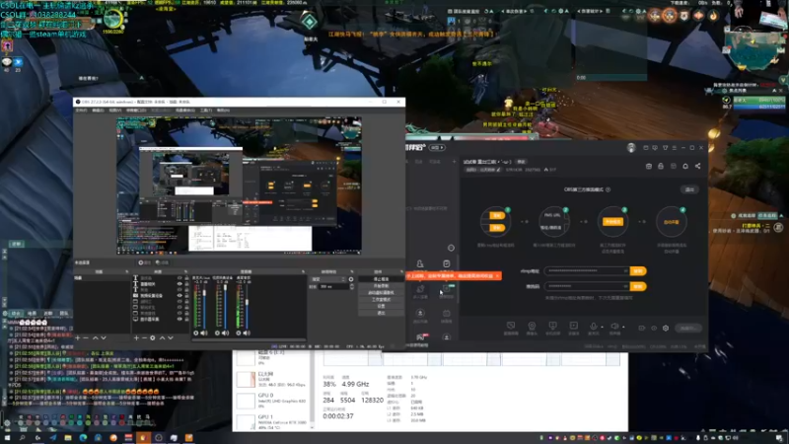Click the 停止推流 button in OBS controls

pos(381,278)
